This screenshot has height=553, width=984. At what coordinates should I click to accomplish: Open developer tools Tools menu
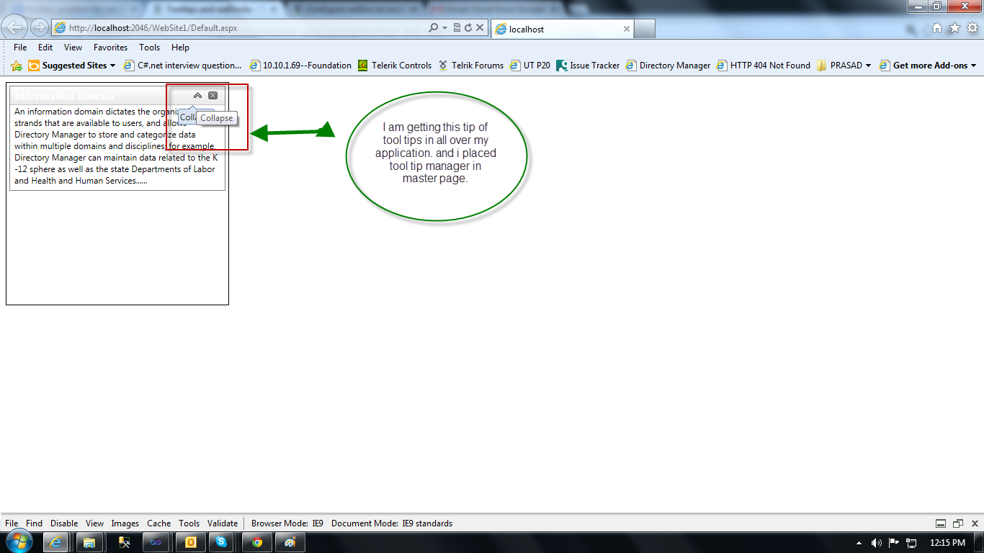coord(189,523)
